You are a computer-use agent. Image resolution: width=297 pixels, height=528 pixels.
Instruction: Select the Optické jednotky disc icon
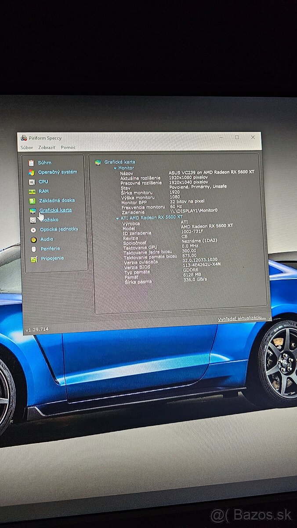(x=33, y=230)
